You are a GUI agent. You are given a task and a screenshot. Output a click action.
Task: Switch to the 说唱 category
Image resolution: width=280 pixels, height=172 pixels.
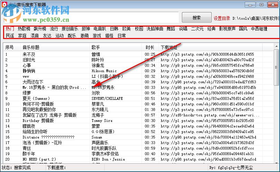click(x=183, y=29)
